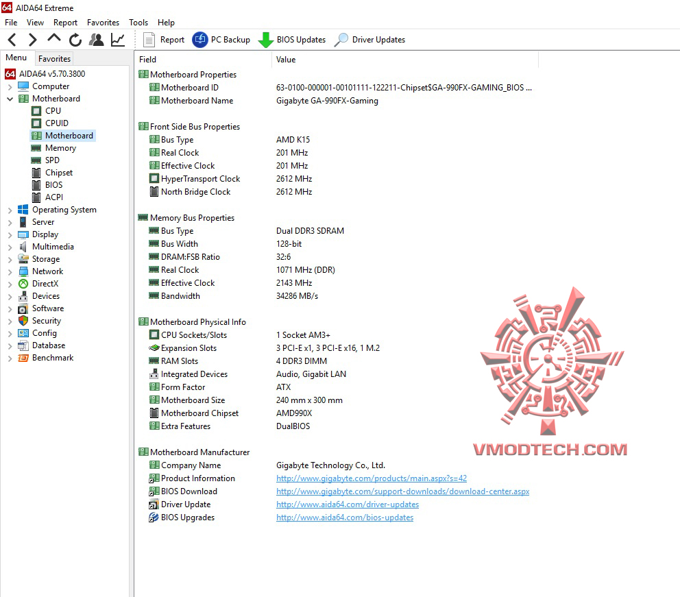Open Driver Updates from toolbar
This screenshot has width=680, height=597.
tap(370, 40)
